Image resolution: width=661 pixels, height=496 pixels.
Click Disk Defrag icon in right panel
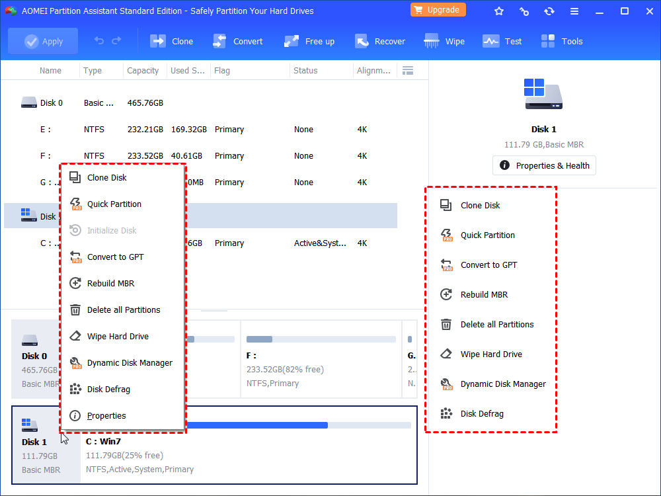point(446,414)
